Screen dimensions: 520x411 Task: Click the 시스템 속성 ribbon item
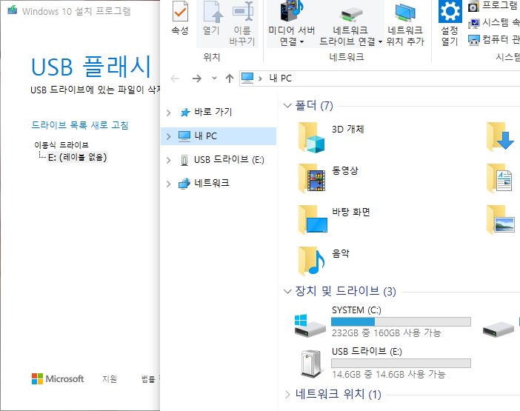pyautogui.click(x=493, y=22)
